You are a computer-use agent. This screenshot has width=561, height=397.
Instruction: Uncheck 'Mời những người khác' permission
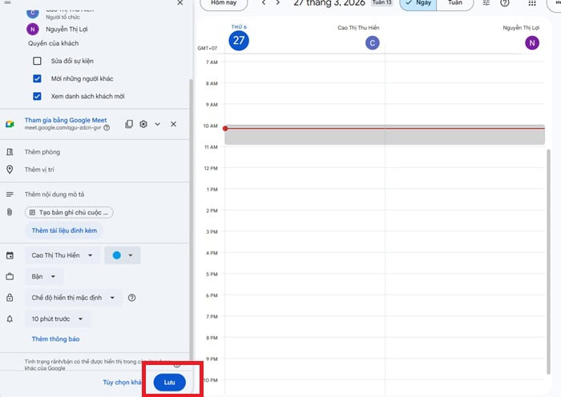[x=37, y=78]
